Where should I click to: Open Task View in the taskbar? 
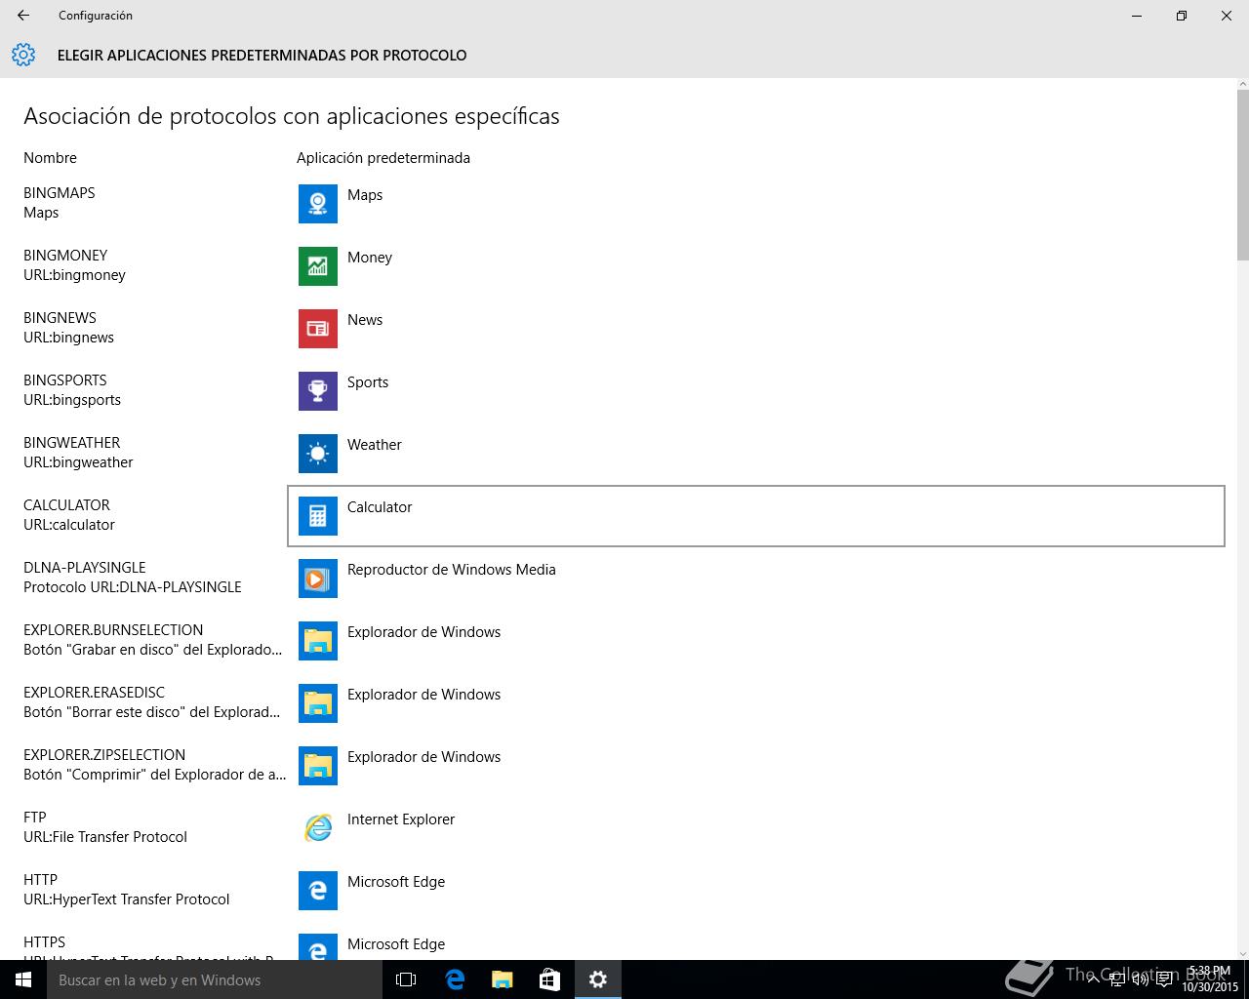click(x=406, y=979)
